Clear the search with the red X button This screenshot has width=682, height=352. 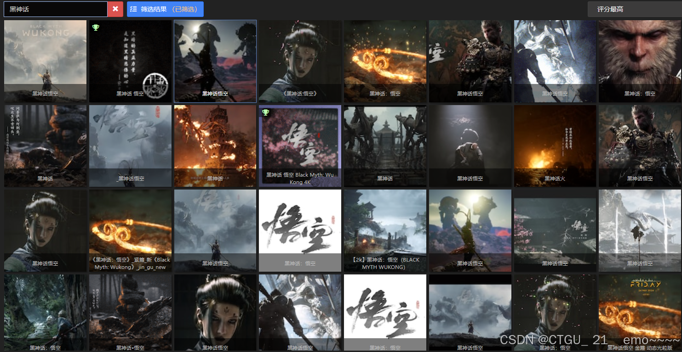pyautogui.click(x=115, y=9)
